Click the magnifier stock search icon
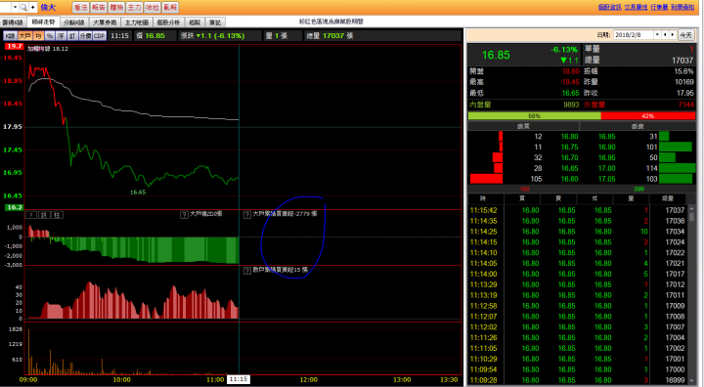 [x=23, y=7]
